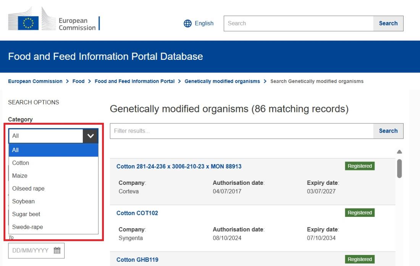Collapse the Category dropdown chevron
The height and width of the screenshot is (266, 420).
[x=90, y=136]
